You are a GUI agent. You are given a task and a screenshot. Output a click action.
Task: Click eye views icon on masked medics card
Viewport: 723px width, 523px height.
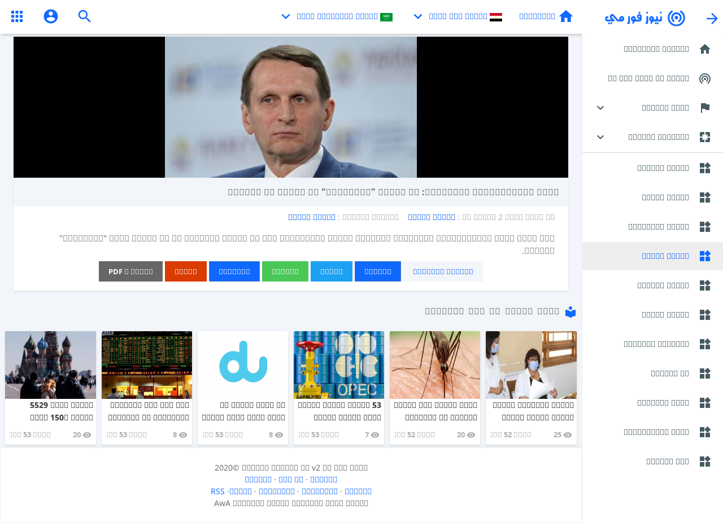[568, 435]
